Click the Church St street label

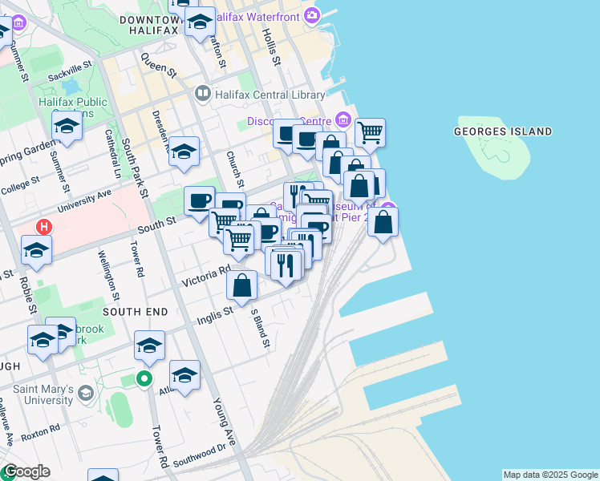[x=235, y=169]
